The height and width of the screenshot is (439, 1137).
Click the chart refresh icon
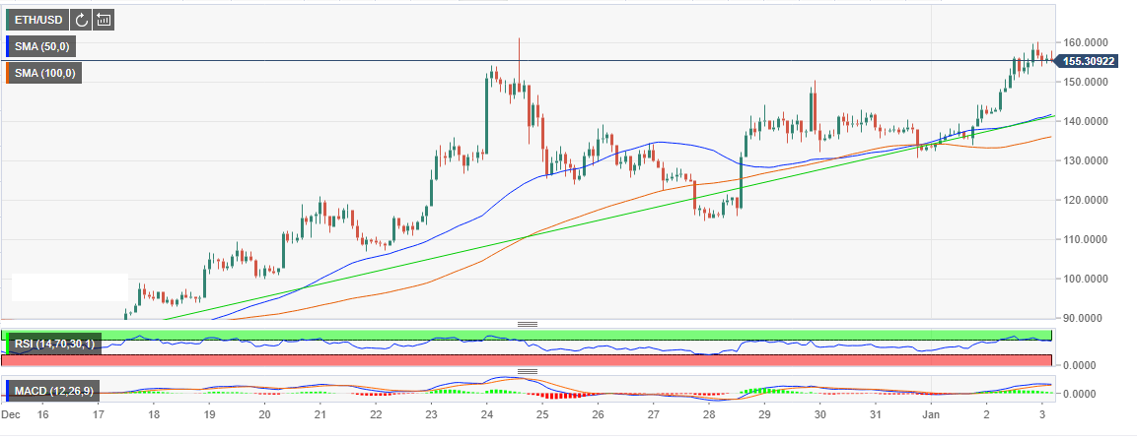click(81, 19)
